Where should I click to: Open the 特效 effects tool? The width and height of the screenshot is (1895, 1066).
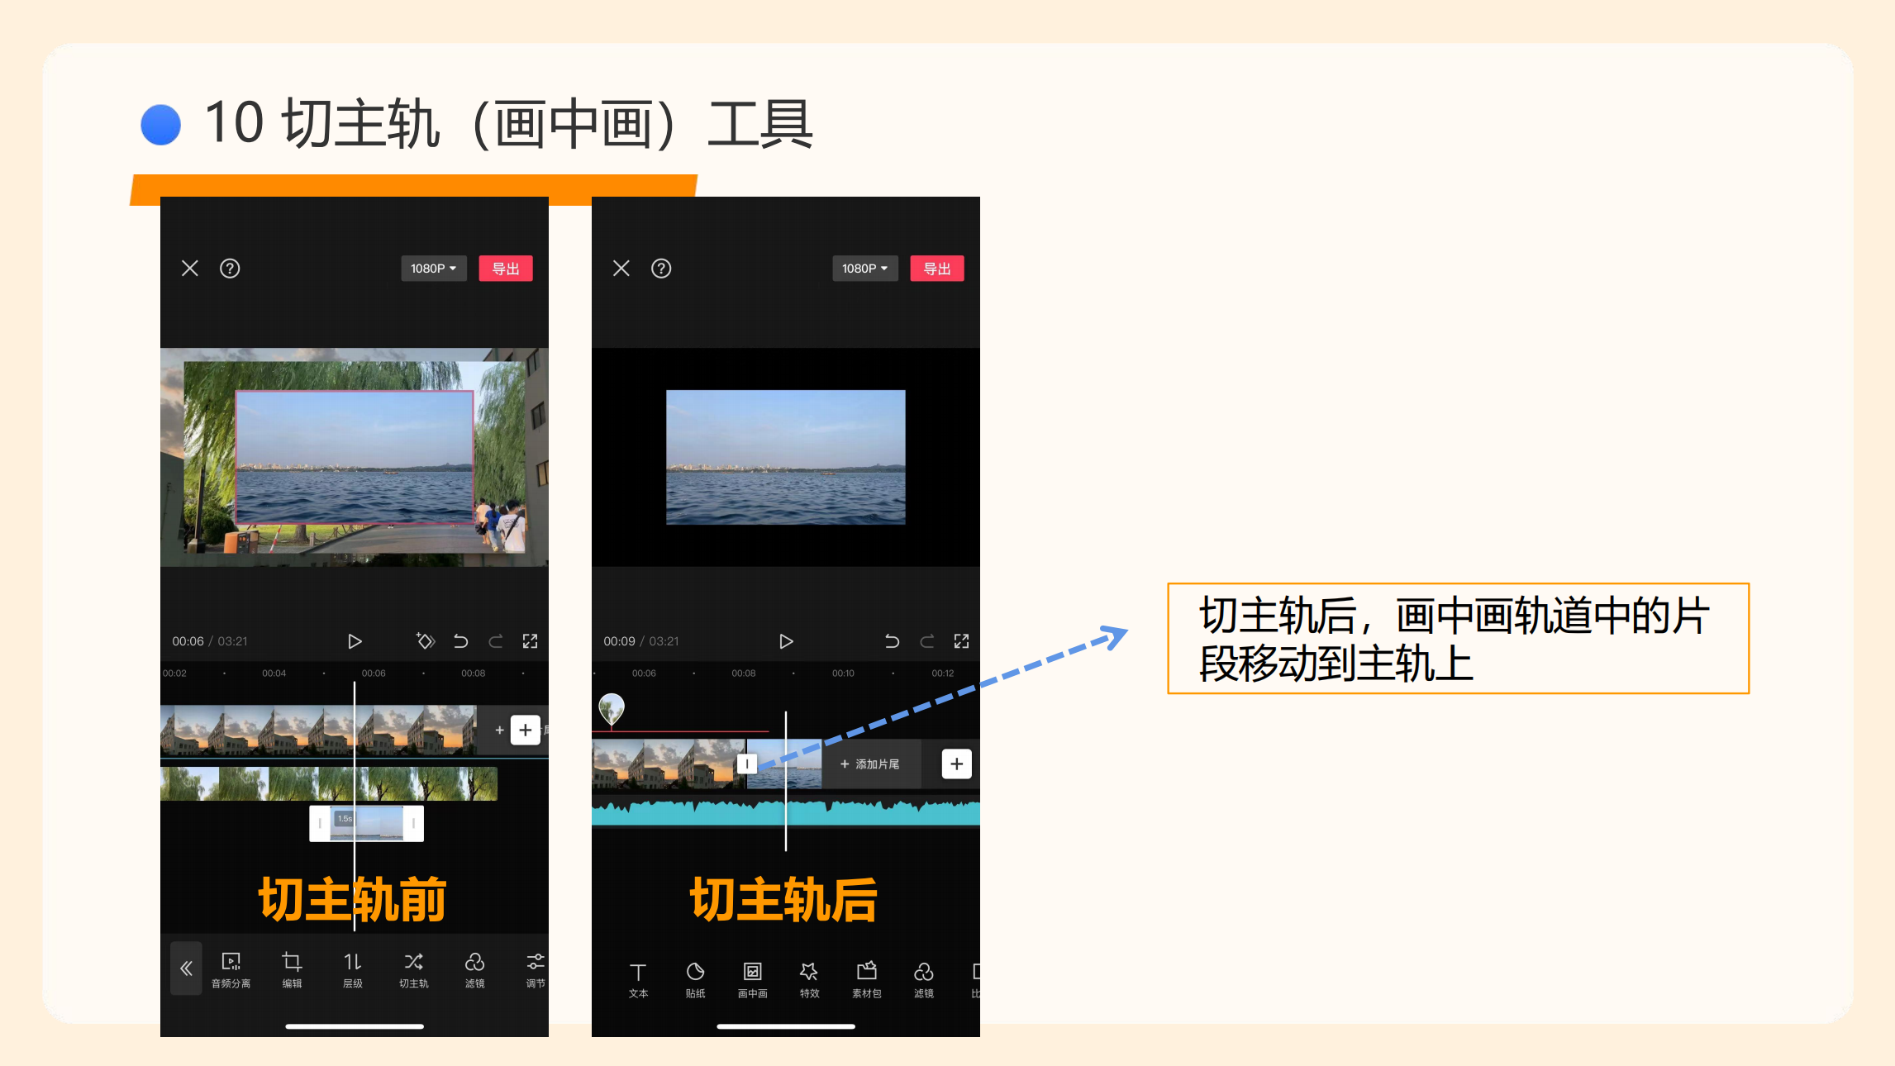810,980
